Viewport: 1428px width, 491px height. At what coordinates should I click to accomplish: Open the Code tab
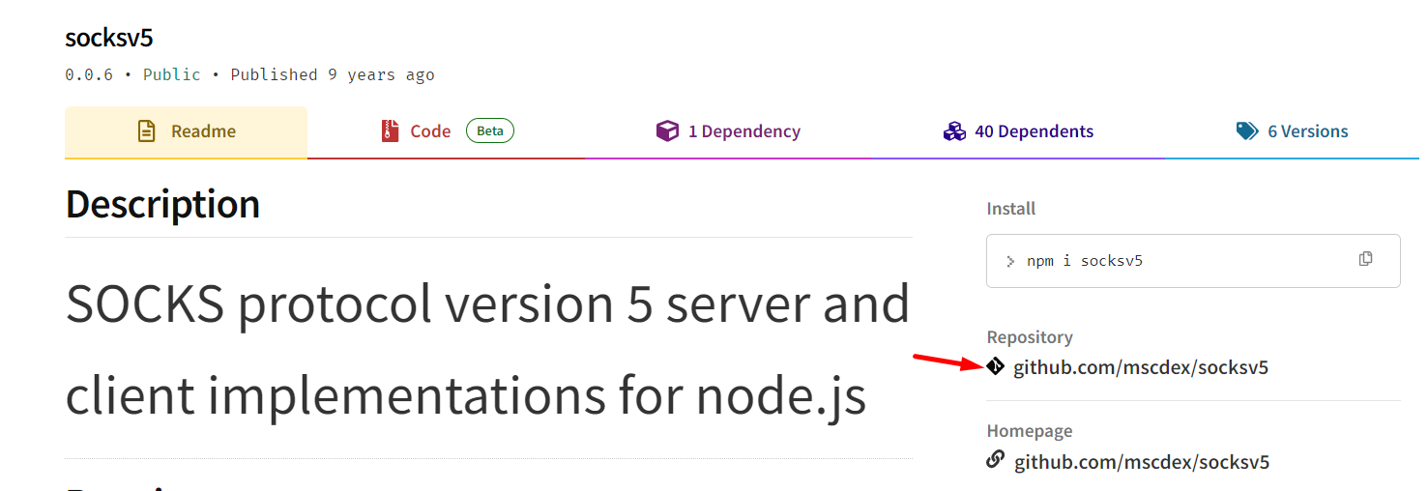pos(430,131)
